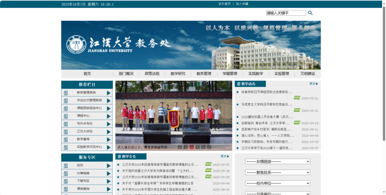Click NEW badge on 2023-09-30 announcement
The width and height of the screenshot is (386, 195).
point(208,164)
